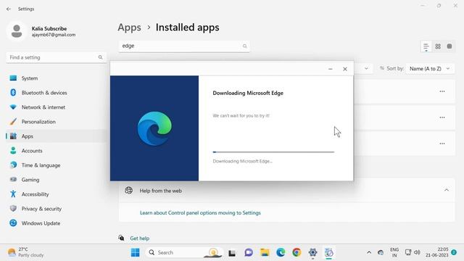Open System settings
Screen dimensions: 464x261
57,78
